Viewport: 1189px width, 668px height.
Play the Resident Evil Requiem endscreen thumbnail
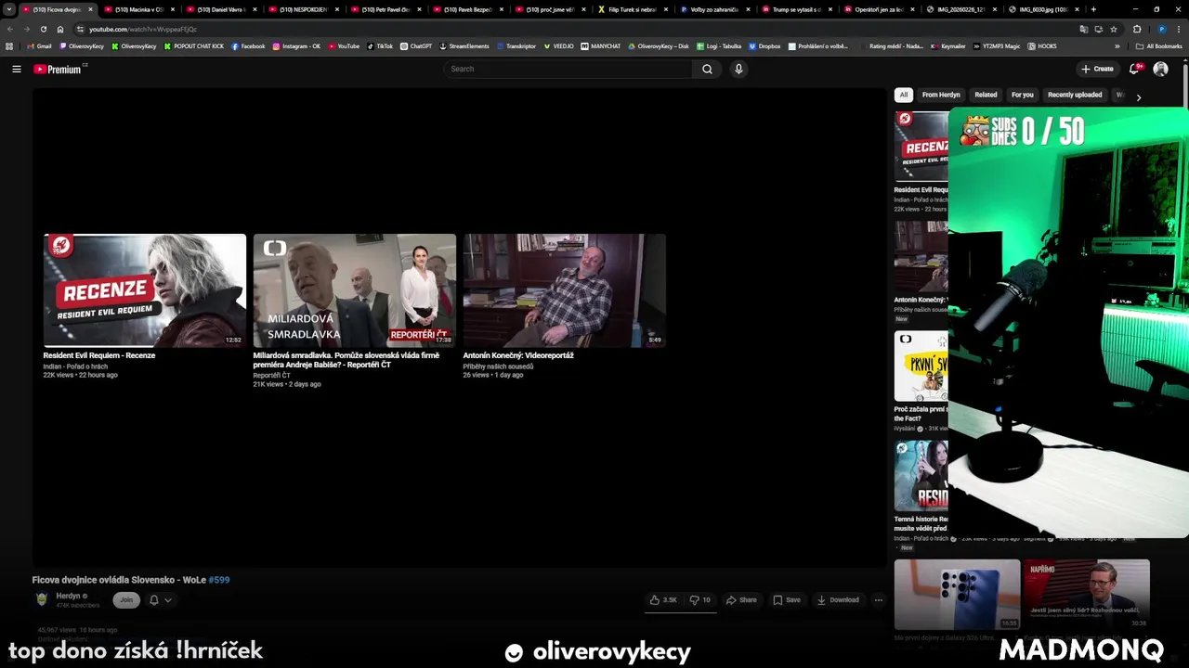[x=145, y=290]
